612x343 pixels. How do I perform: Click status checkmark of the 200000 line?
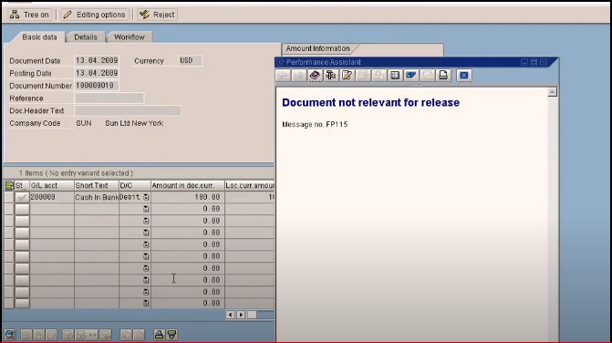tap(22, 197)
